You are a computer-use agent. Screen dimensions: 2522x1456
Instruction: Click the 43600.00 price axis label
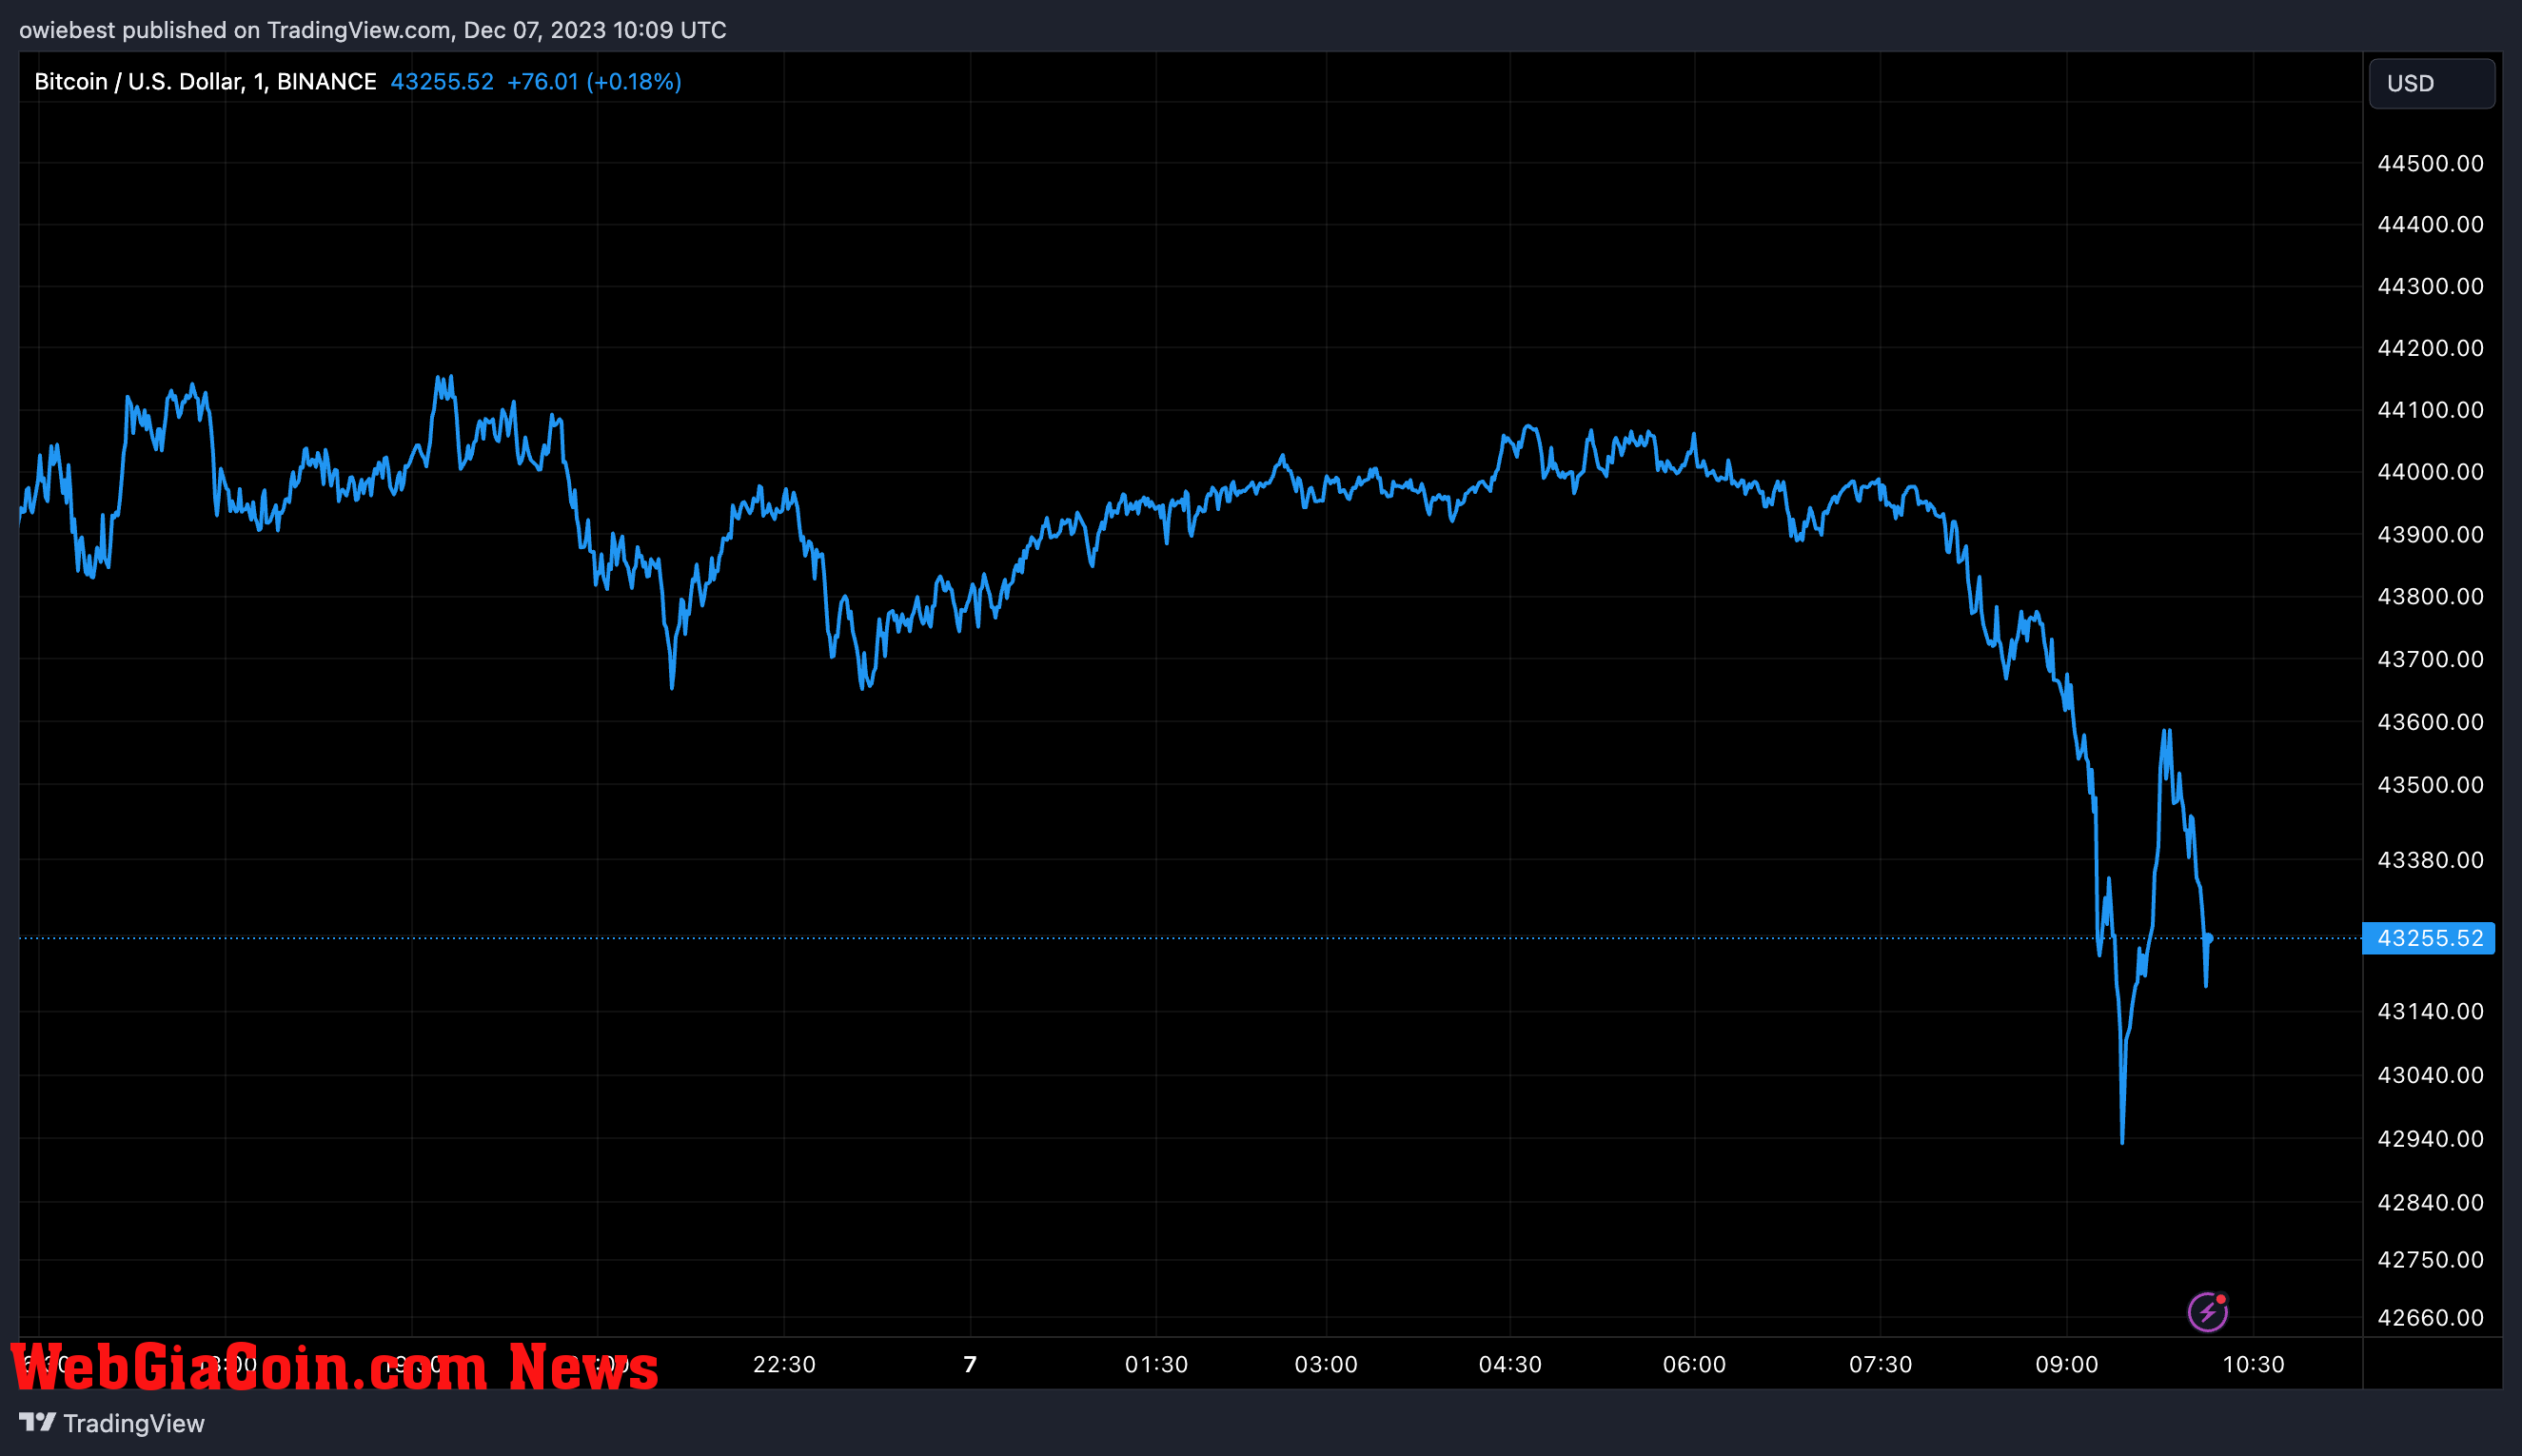point(2430,722)
